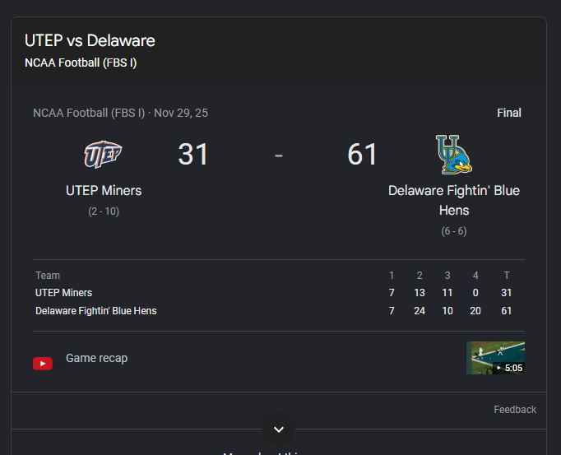Select Delaware Fightin' Blue Hens name under logo
The image size is (561, 455).
pyautogui.click(x=454, y=201)
